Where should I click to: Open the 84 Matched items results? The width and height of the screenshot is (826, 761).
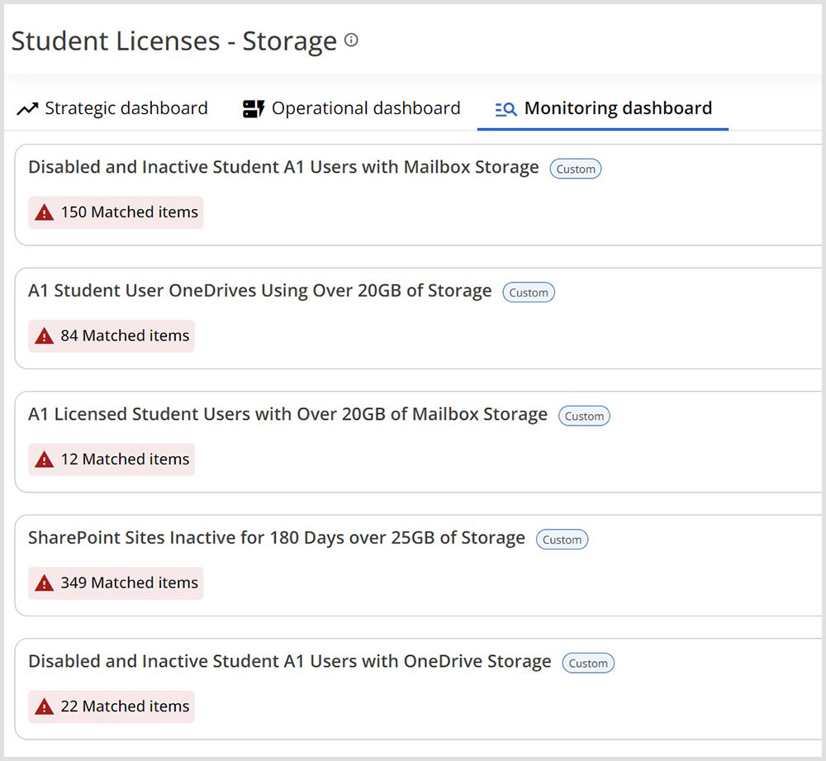coord(112,335)
